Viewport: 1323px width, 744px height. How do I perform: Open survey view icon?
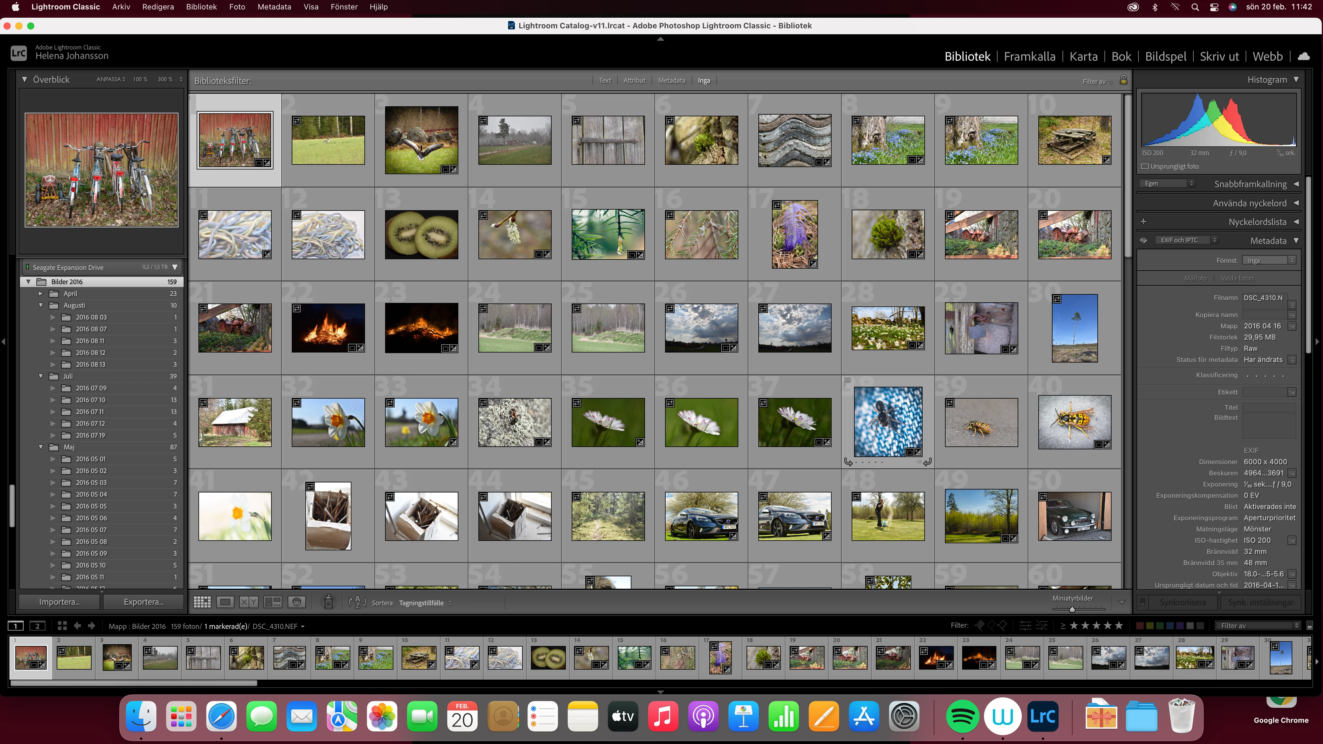click(273, 602)
